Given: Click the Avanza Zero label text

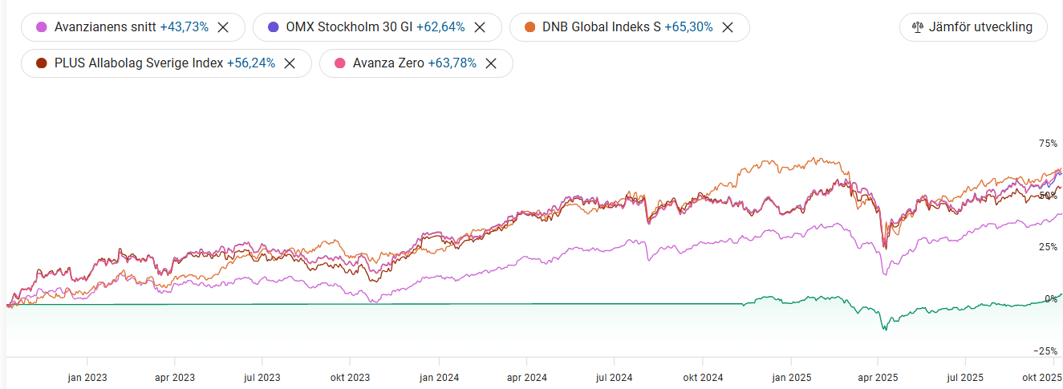Looking at the screenshot, I should pos(388,63).
